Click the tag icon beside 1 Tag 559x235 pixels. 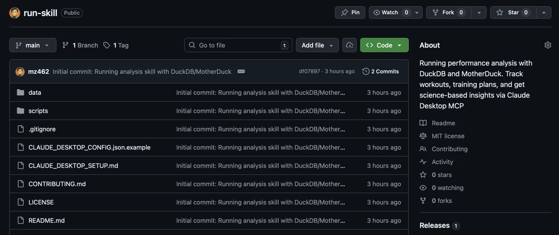click(107, 45)
